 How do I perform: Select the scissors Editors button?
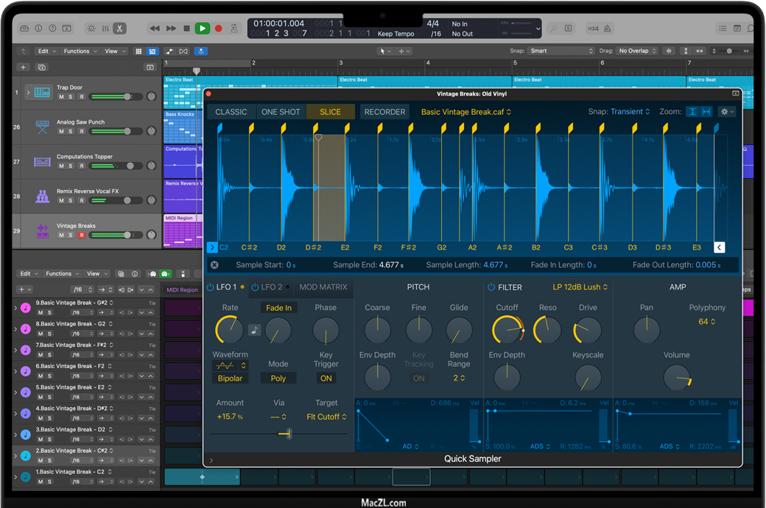click(119, 28)
